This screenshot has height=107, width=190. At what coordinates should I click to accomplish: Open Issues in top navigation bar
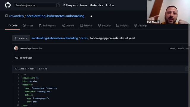[x=83, y=5]
